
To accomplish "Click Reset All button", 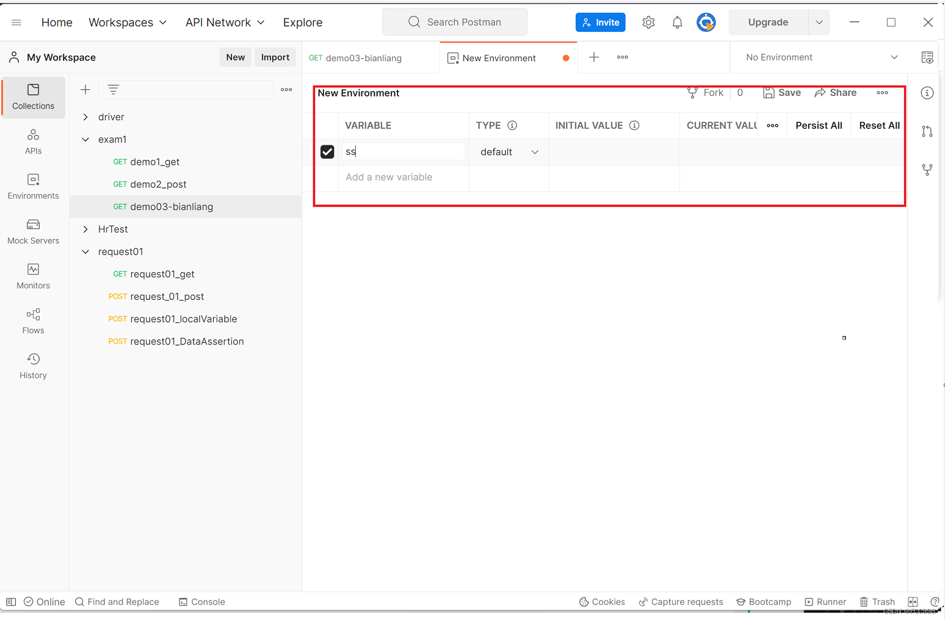I will [879, 126].
